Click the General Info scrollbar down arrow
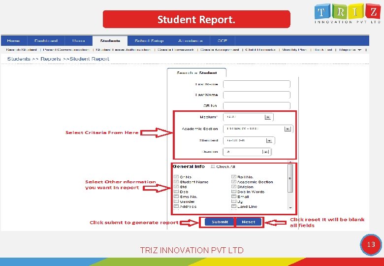This screenshot has height=266, width=384. (x=290, y=208)
